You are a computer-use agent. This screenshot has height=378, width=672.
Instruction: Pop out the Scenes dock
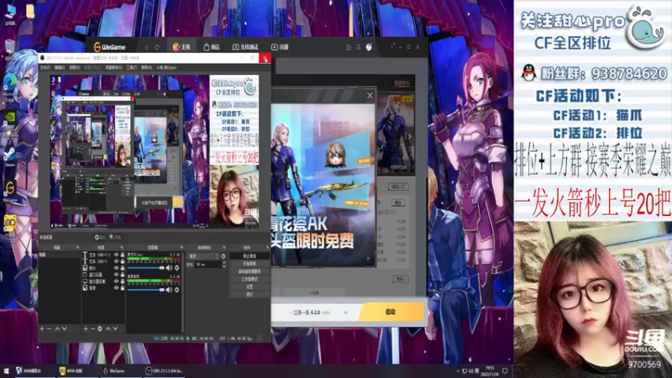pos(77,247)
